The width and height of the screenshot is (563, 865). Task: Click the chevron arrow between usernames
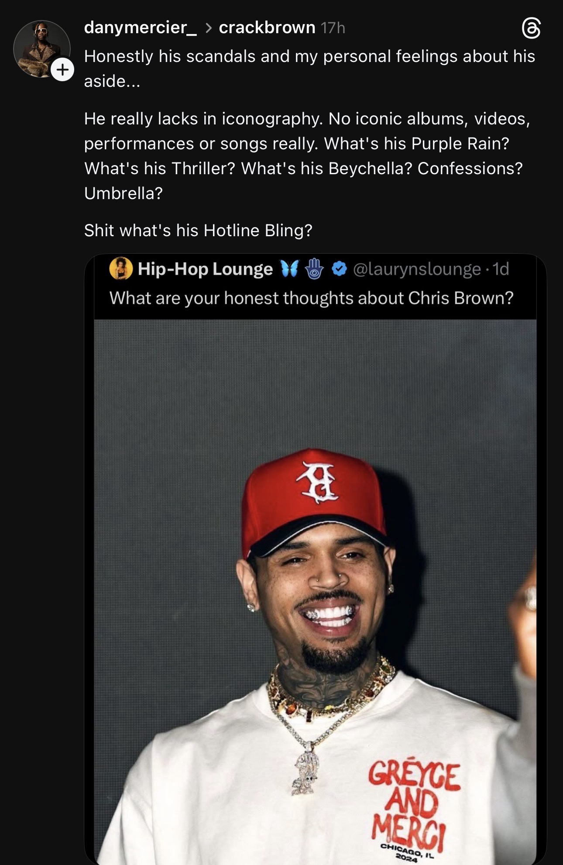click(x=208, y=28)
